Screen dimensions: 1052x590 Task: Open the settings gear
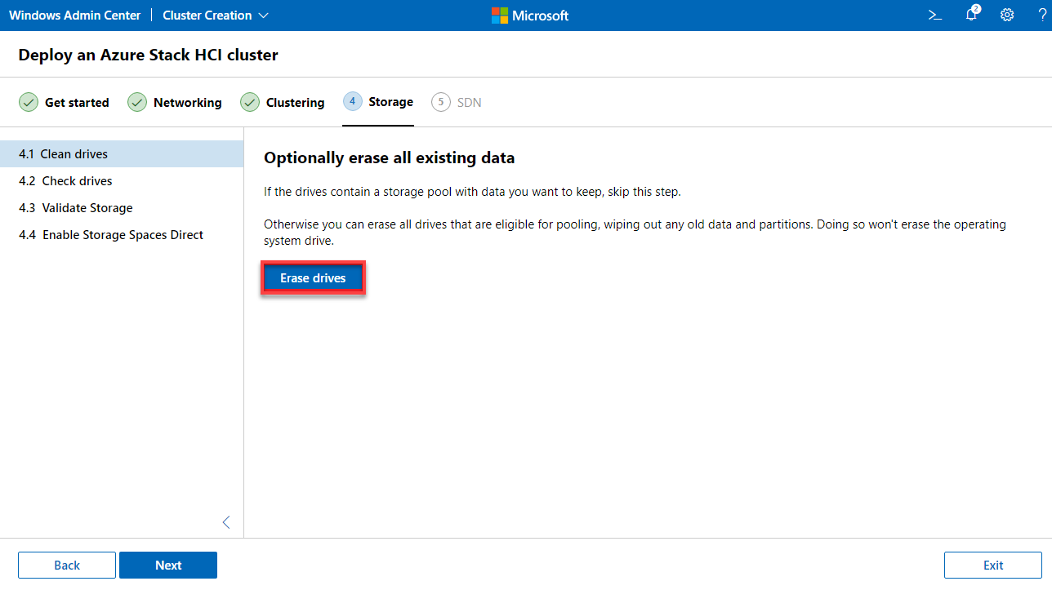tap(1007, 15)
